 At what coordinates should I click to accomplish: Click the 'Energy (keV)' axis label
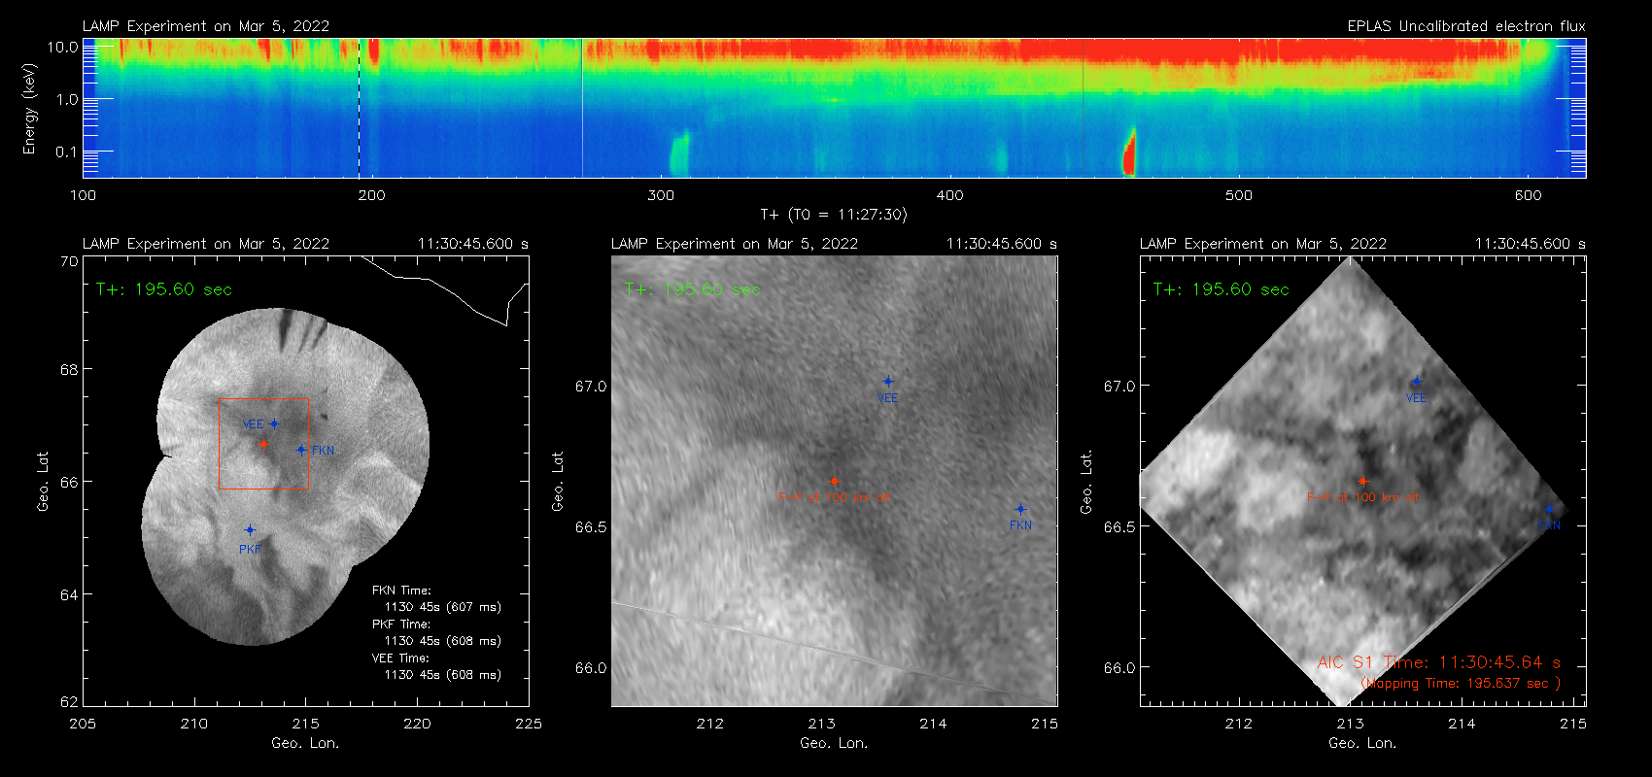29,109
